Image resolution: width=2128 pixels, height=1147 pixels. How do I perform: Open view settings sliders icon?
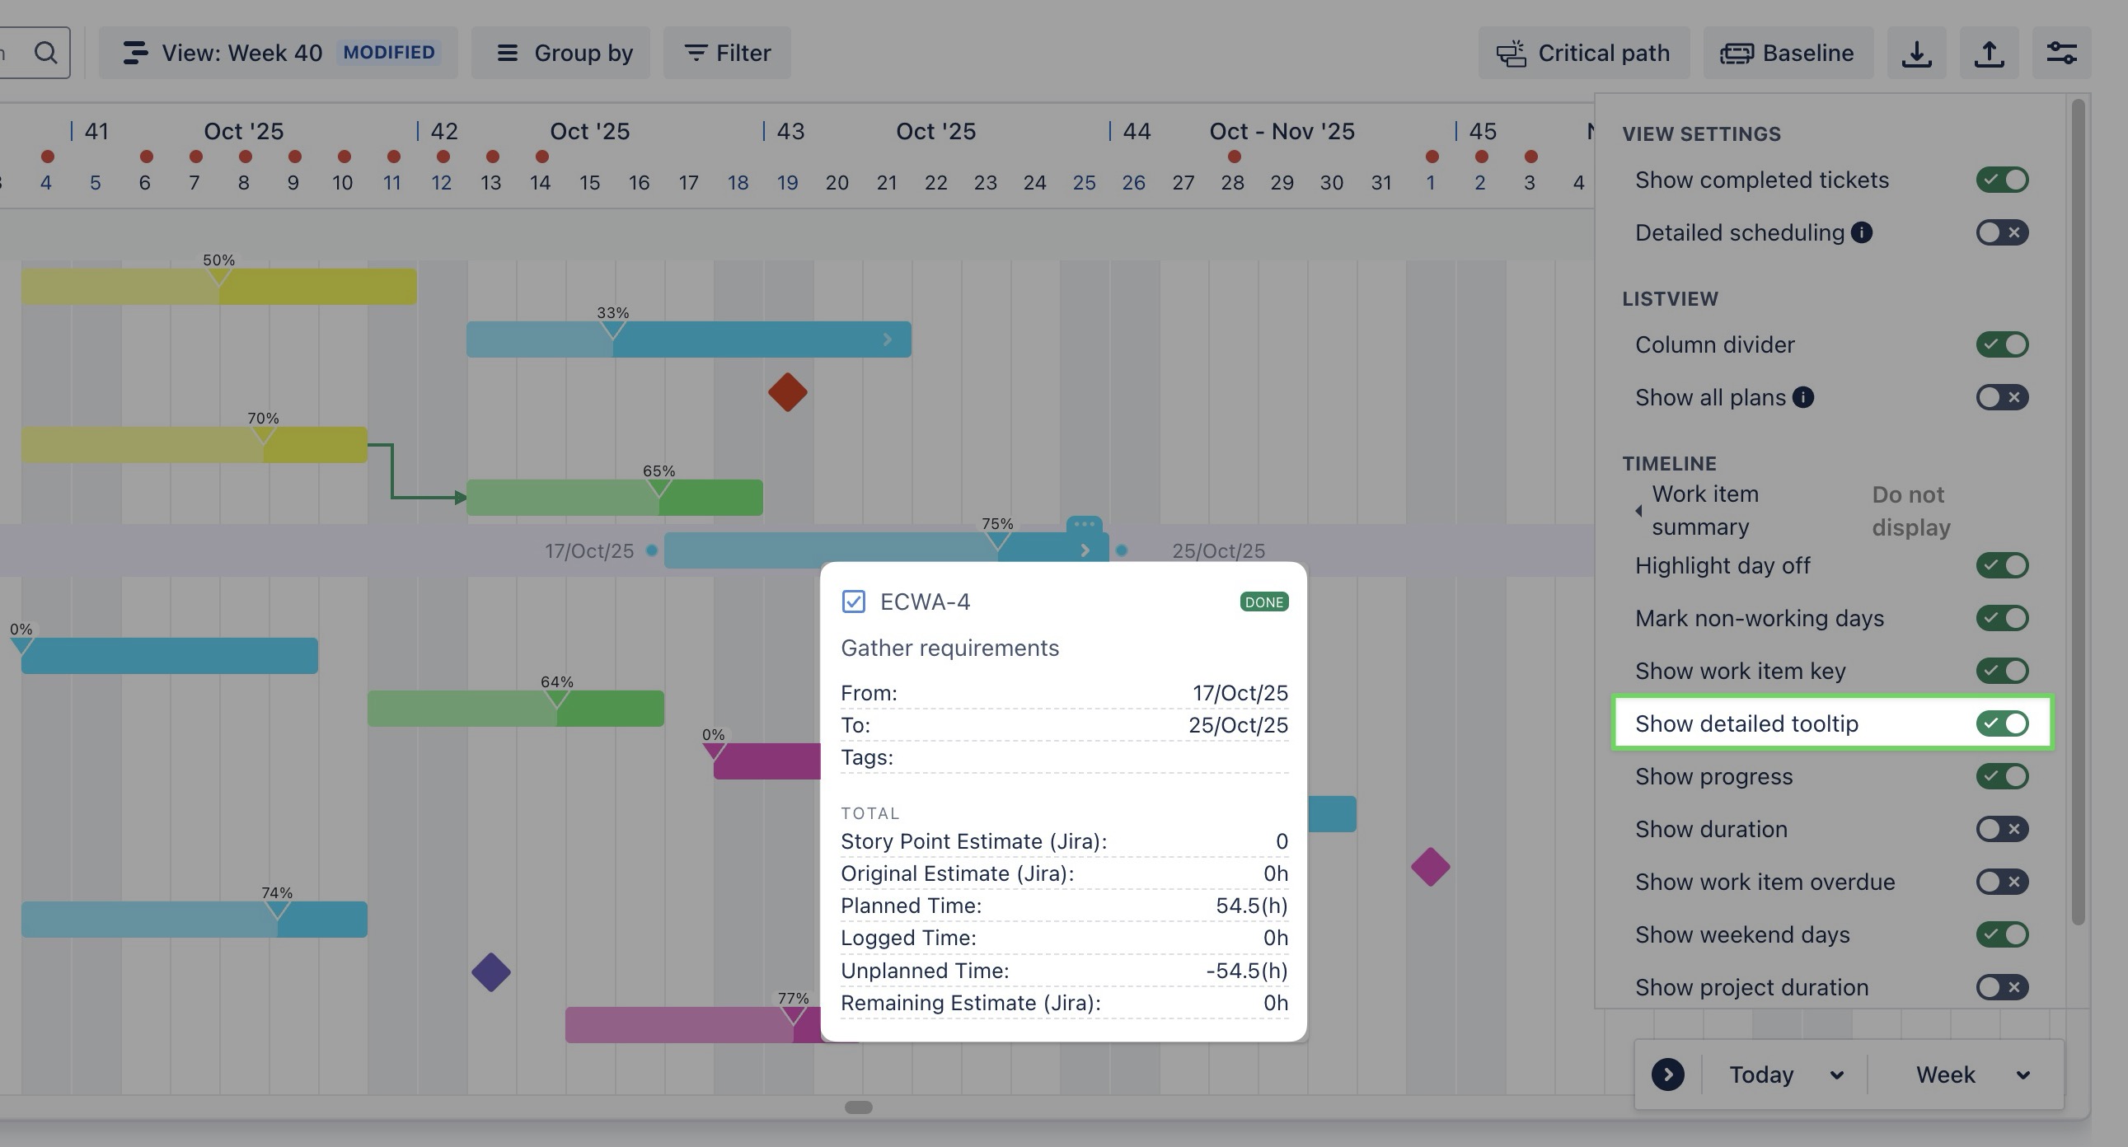(x=2061, y=53)
